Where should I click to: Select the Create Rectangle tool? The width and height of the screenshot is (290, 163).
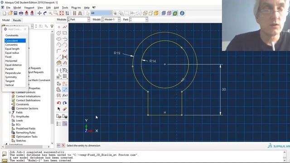(65, 33)
